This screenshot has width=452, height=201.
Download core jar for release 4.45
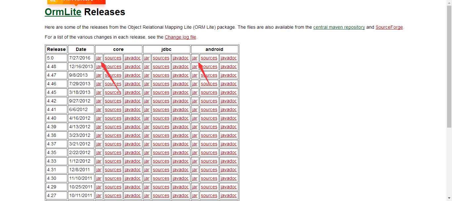(99, 92)
